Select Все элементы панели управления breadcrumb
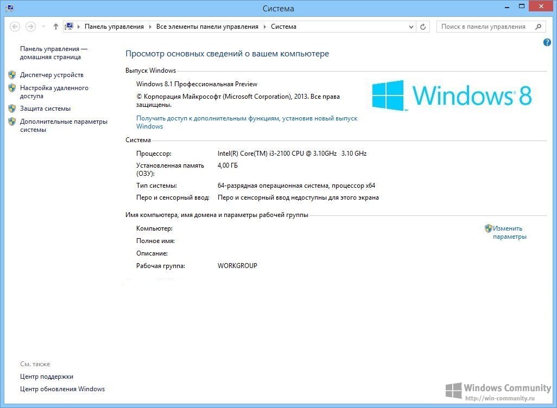Screen dimensions: 557x408 point(207,27)
